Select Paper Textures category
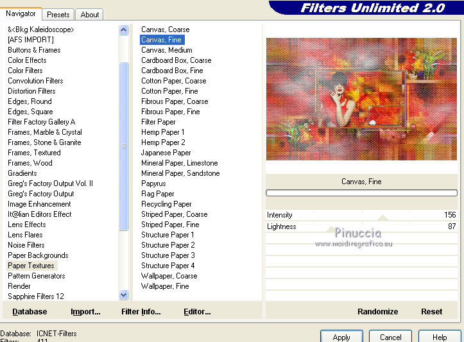 coord(31,266)
